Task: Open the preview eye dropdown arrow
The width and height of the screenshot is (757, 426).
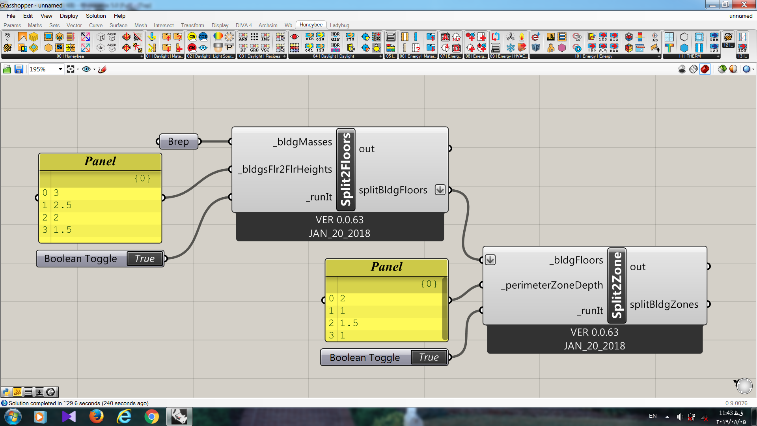Action: click(x=94, y=69)
